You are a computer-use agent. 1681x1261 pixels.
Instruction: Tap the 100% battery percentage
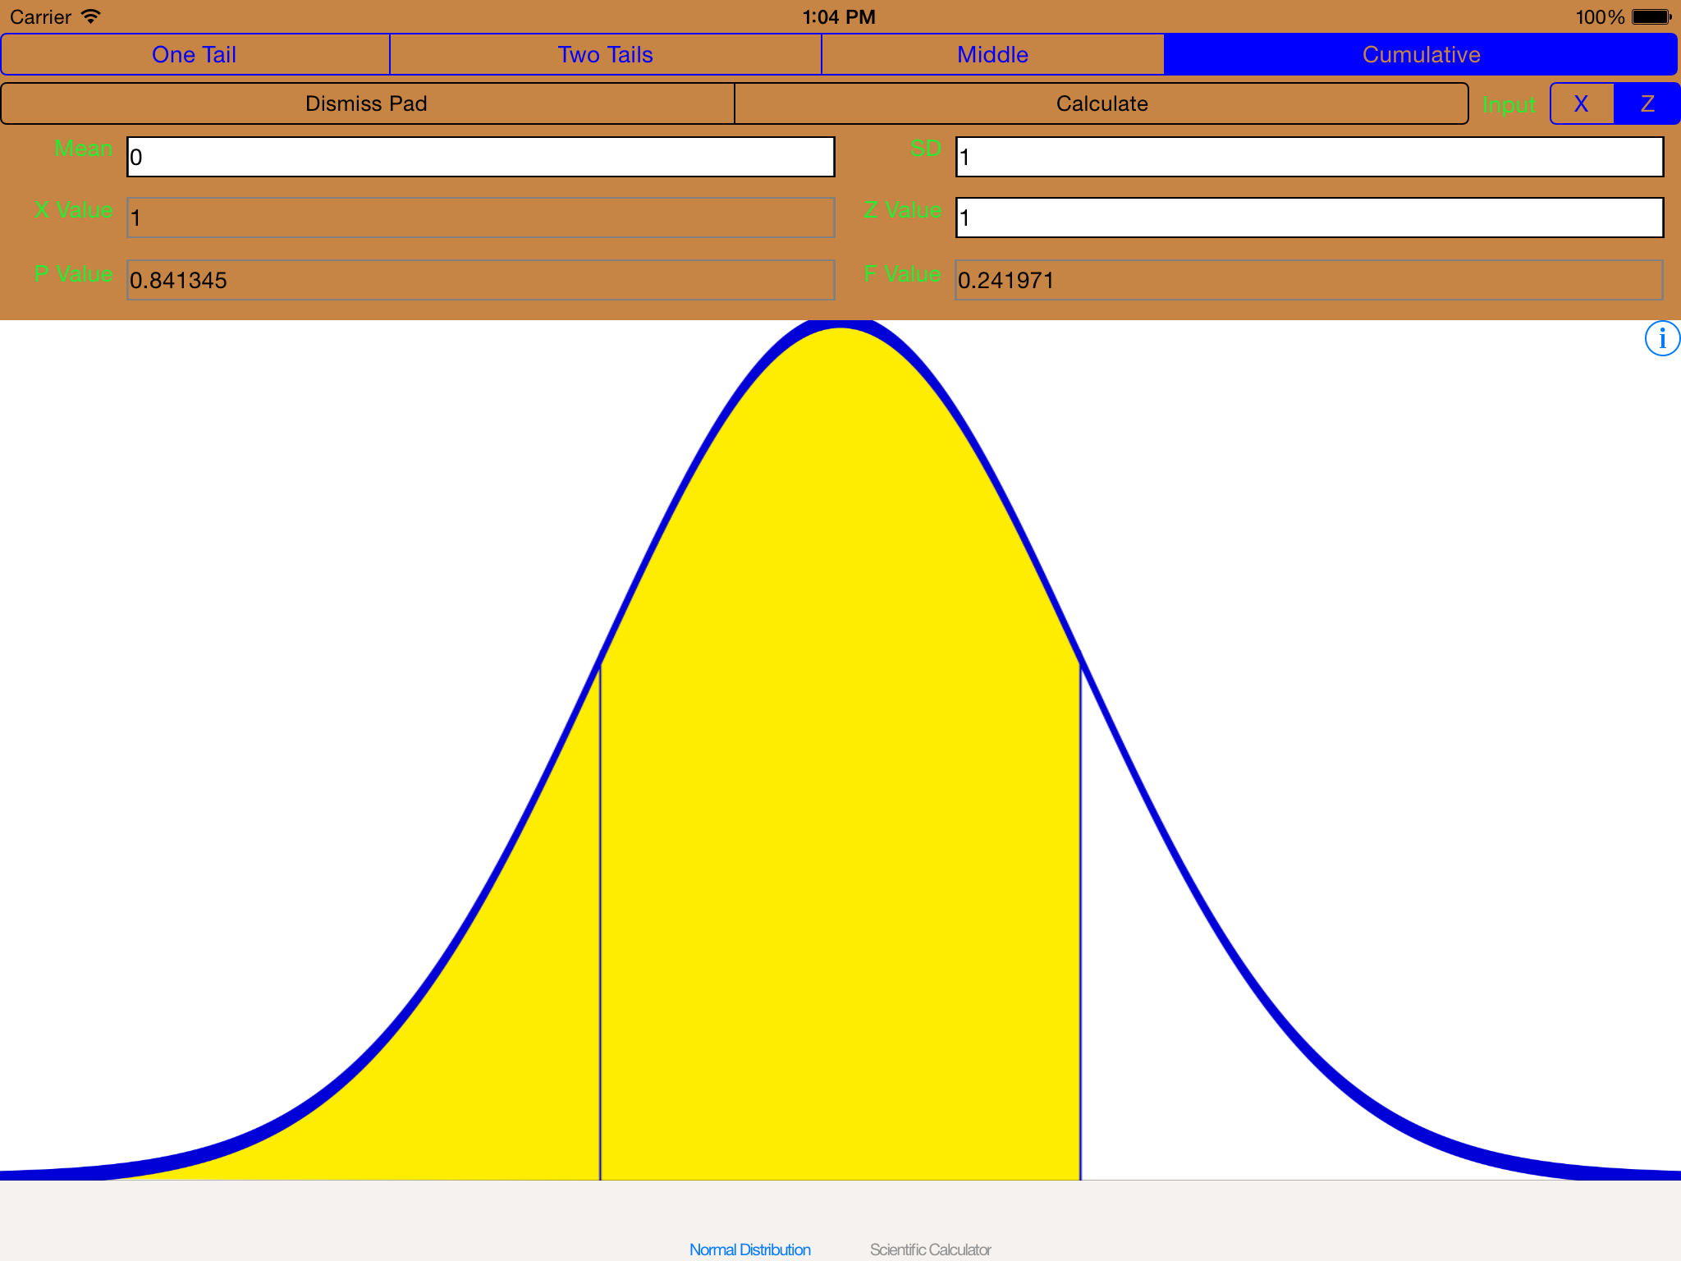pos(1600,16)
